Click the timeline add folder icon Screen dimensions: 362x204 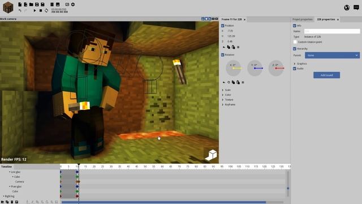(2, 202)
